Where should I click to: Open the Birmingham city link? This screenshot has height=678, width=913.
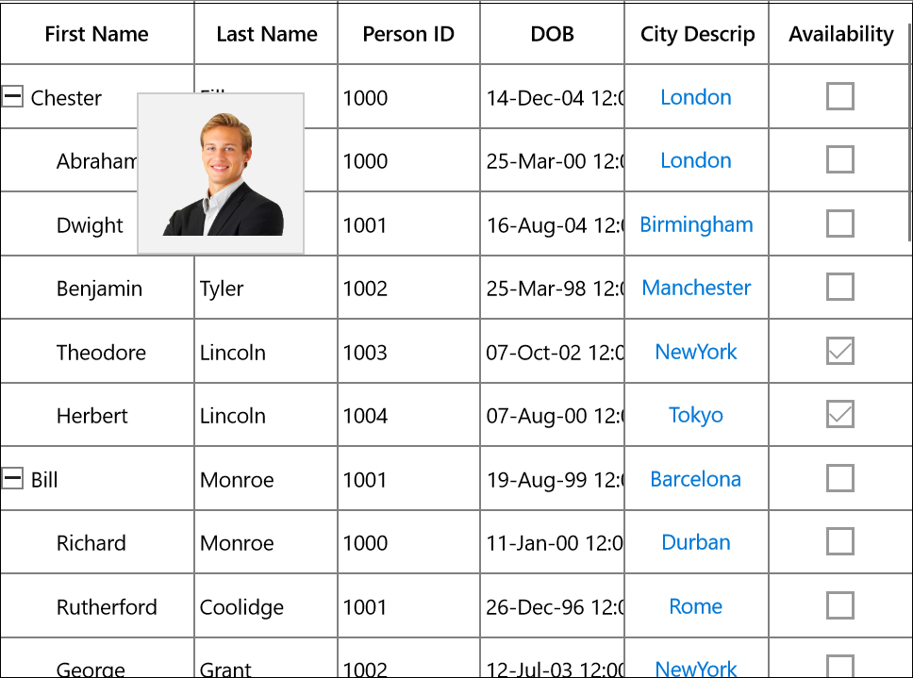(696, 224)
